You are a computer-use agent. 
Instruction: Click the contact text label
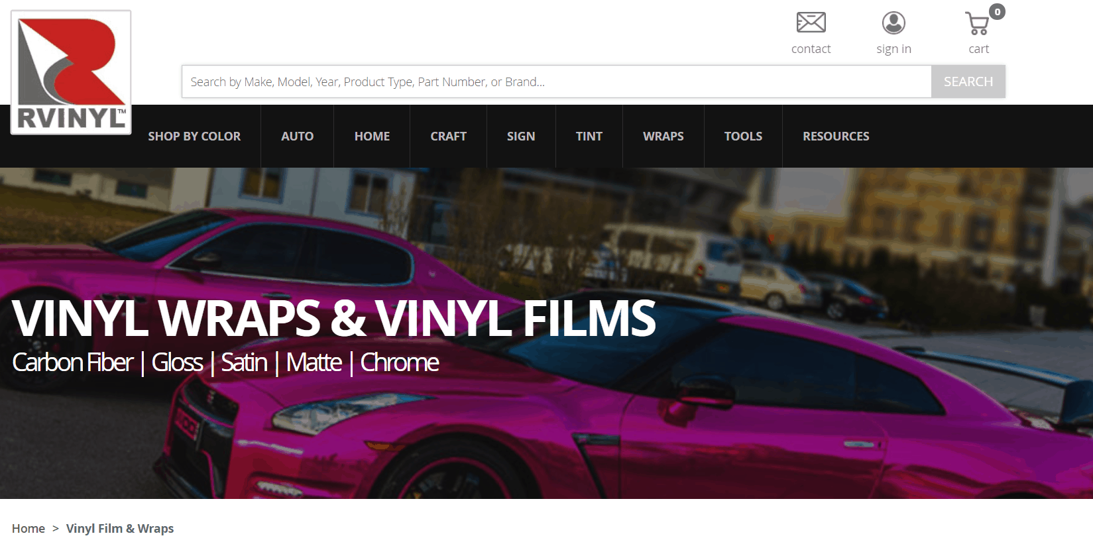[x=811, y=48]
